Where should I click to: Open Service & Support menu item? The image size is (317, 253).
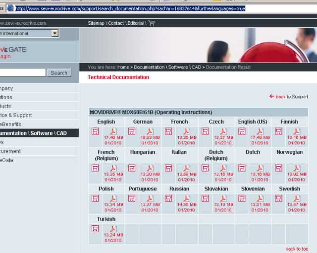(x=40, y=115)
